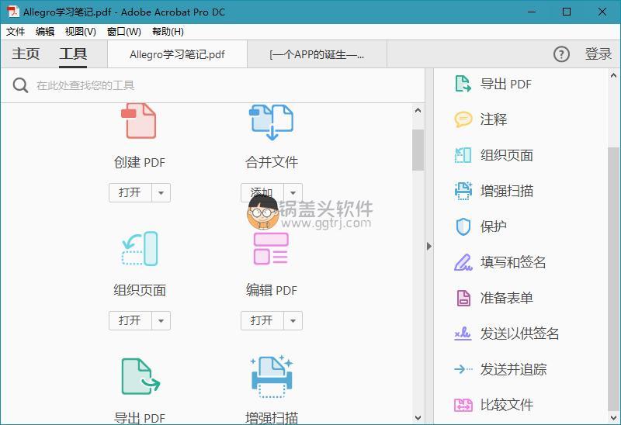Click right sidebar scroll-down arrow
This screenshot has height=425, width=621.
(x=613, y=417)
